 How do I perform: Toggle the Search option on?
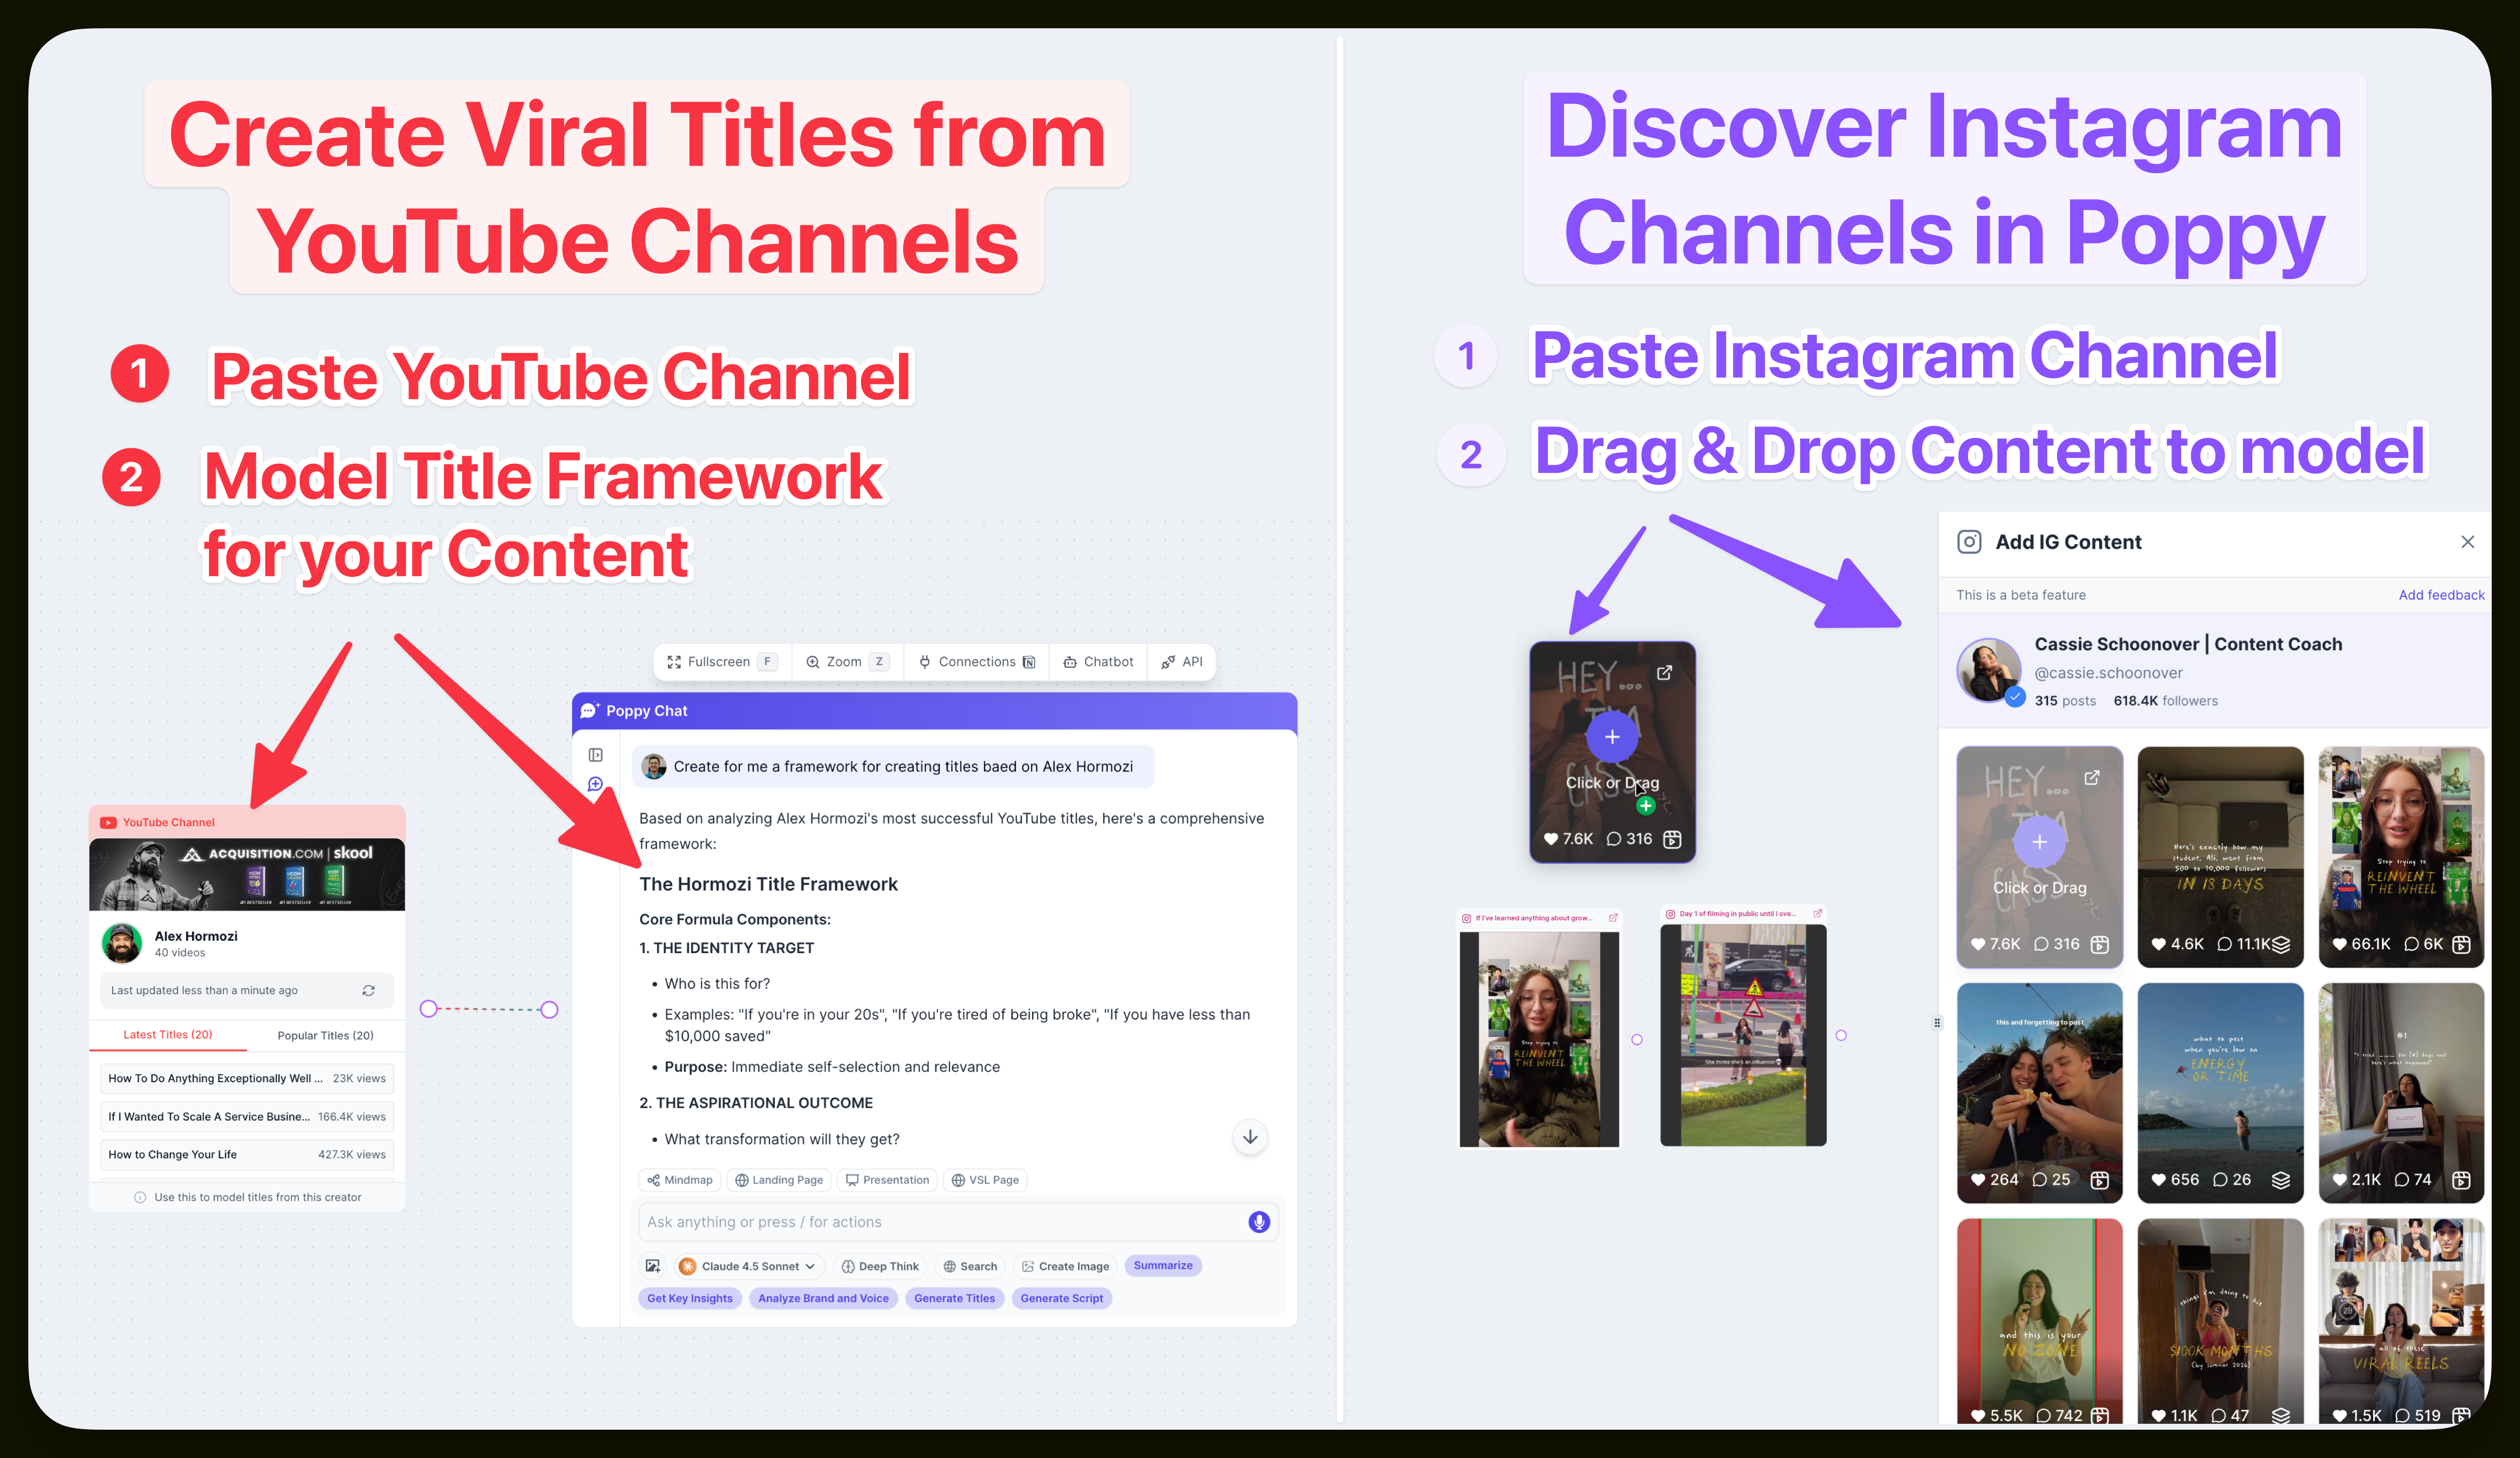[x=970, y=1266]
